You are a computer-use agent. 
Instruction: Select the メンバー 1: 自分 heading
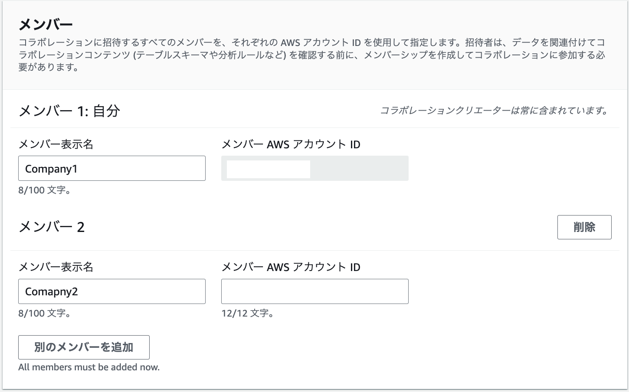tap(69, 111)
